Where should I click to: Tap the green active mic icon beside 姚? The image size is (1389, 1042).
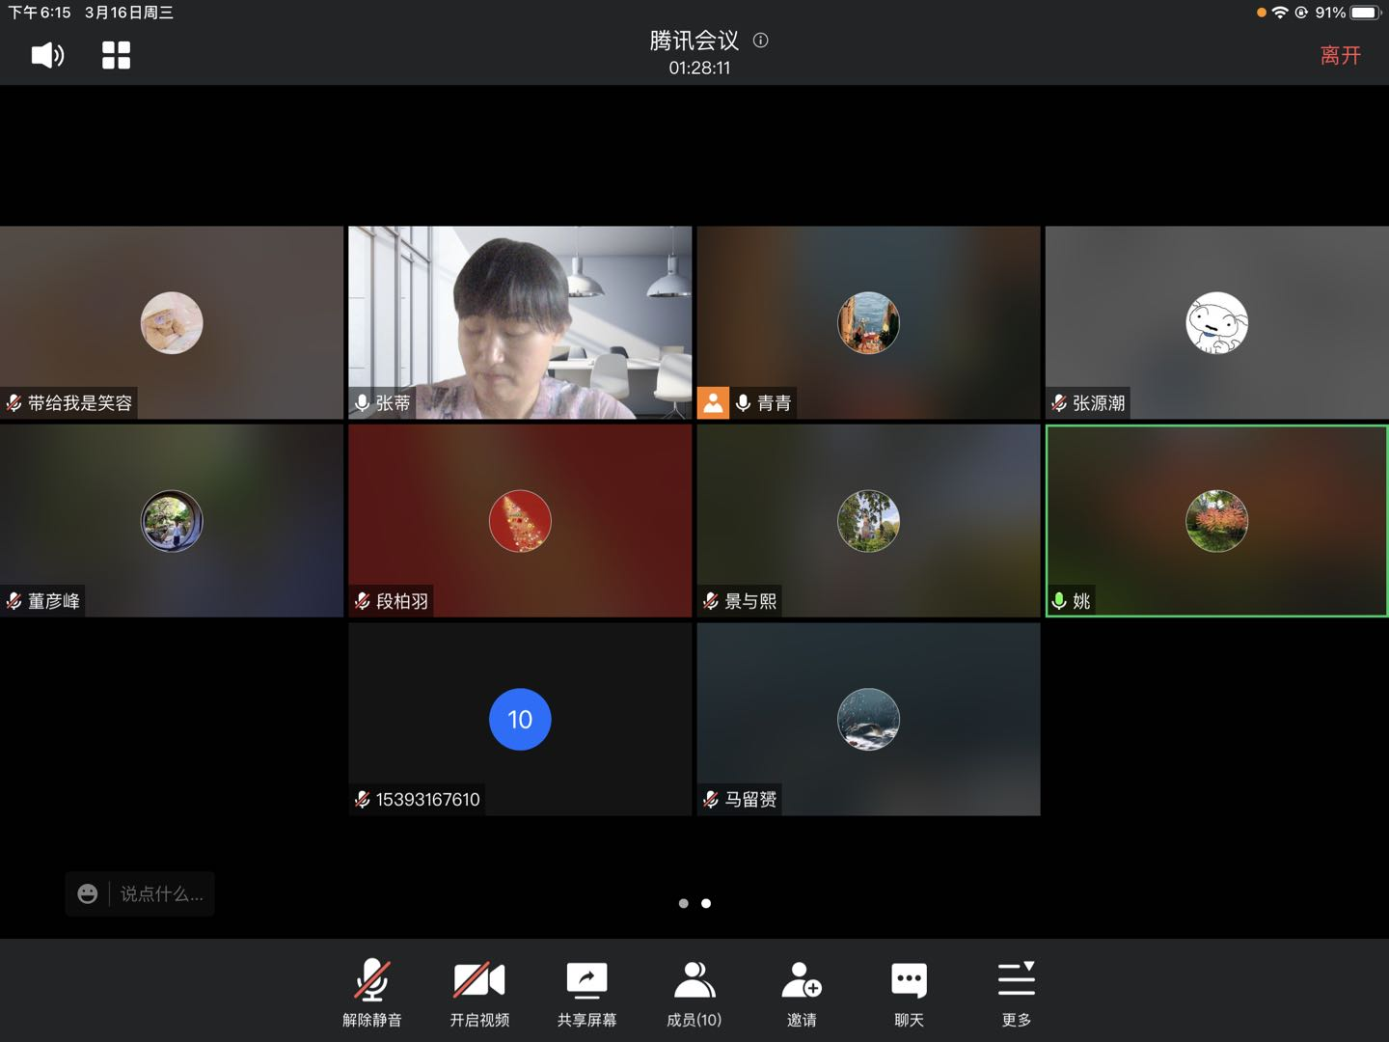pos(1059,601)
